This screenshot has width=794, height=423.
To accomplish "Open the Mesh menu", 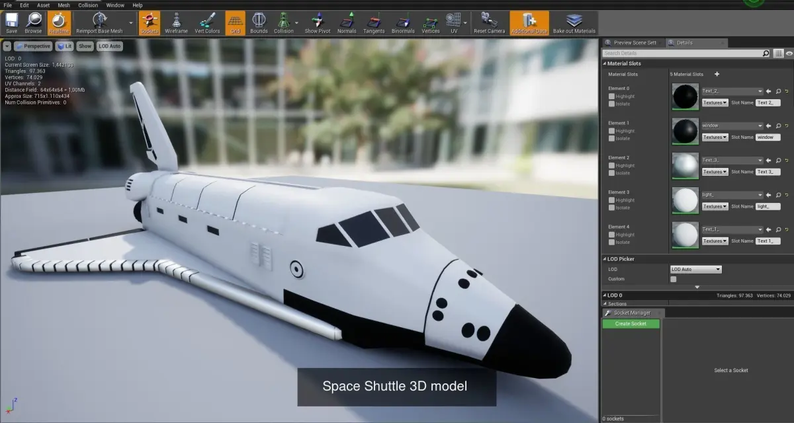I will 64,5.
